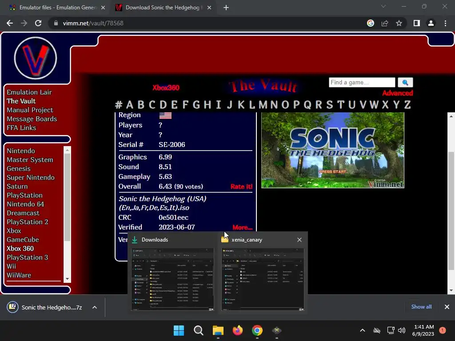Click the Xbox360 heading link
455x341 pixels.
click(x=166, y=88)
